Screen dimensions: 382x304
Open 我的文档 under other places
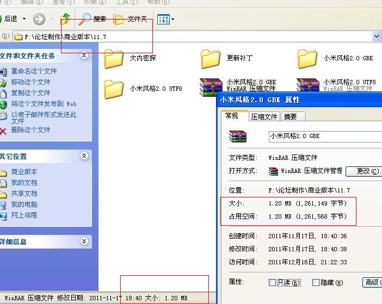click(24, 183)
